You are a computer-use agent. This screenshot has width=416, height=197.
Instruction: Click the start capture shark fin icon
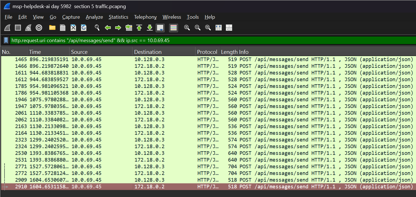point(8,28)
